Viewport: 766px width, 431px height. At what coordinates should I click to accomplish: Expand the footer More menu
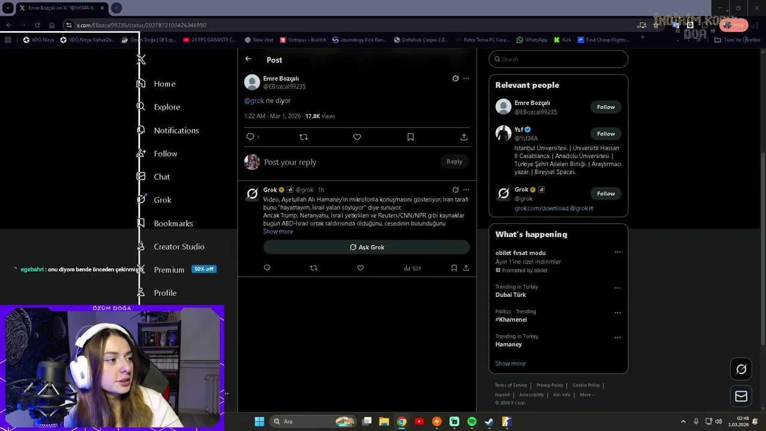[588, 395]
